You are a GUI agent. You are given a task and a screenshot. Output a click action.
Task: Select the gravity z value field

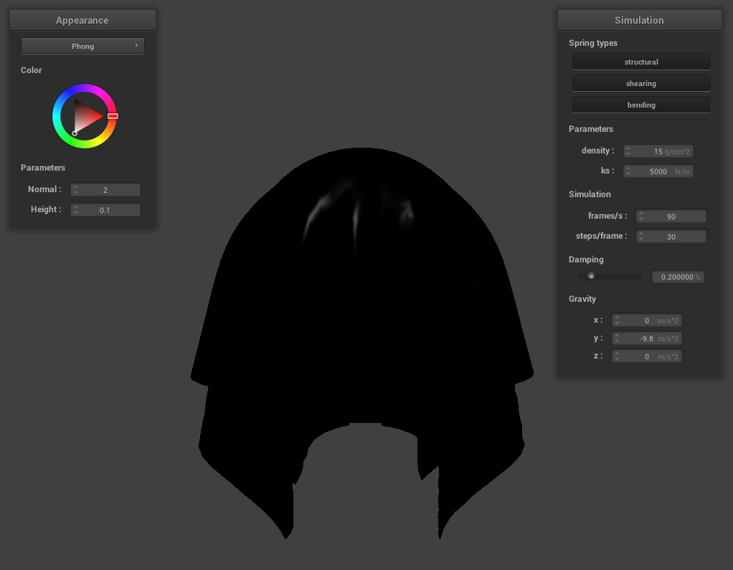647,356
